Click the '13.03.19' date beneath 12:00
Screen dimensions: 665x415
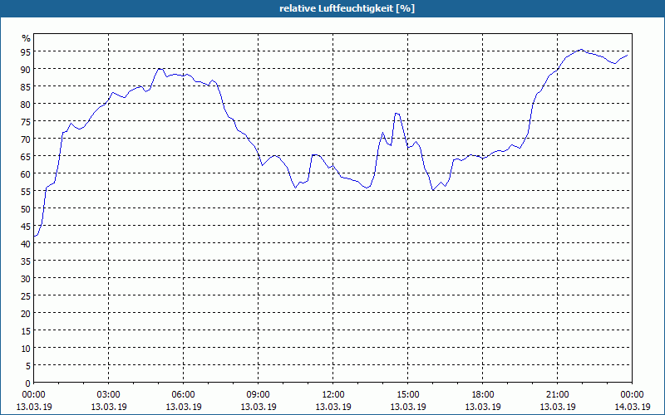coord(333,407)
